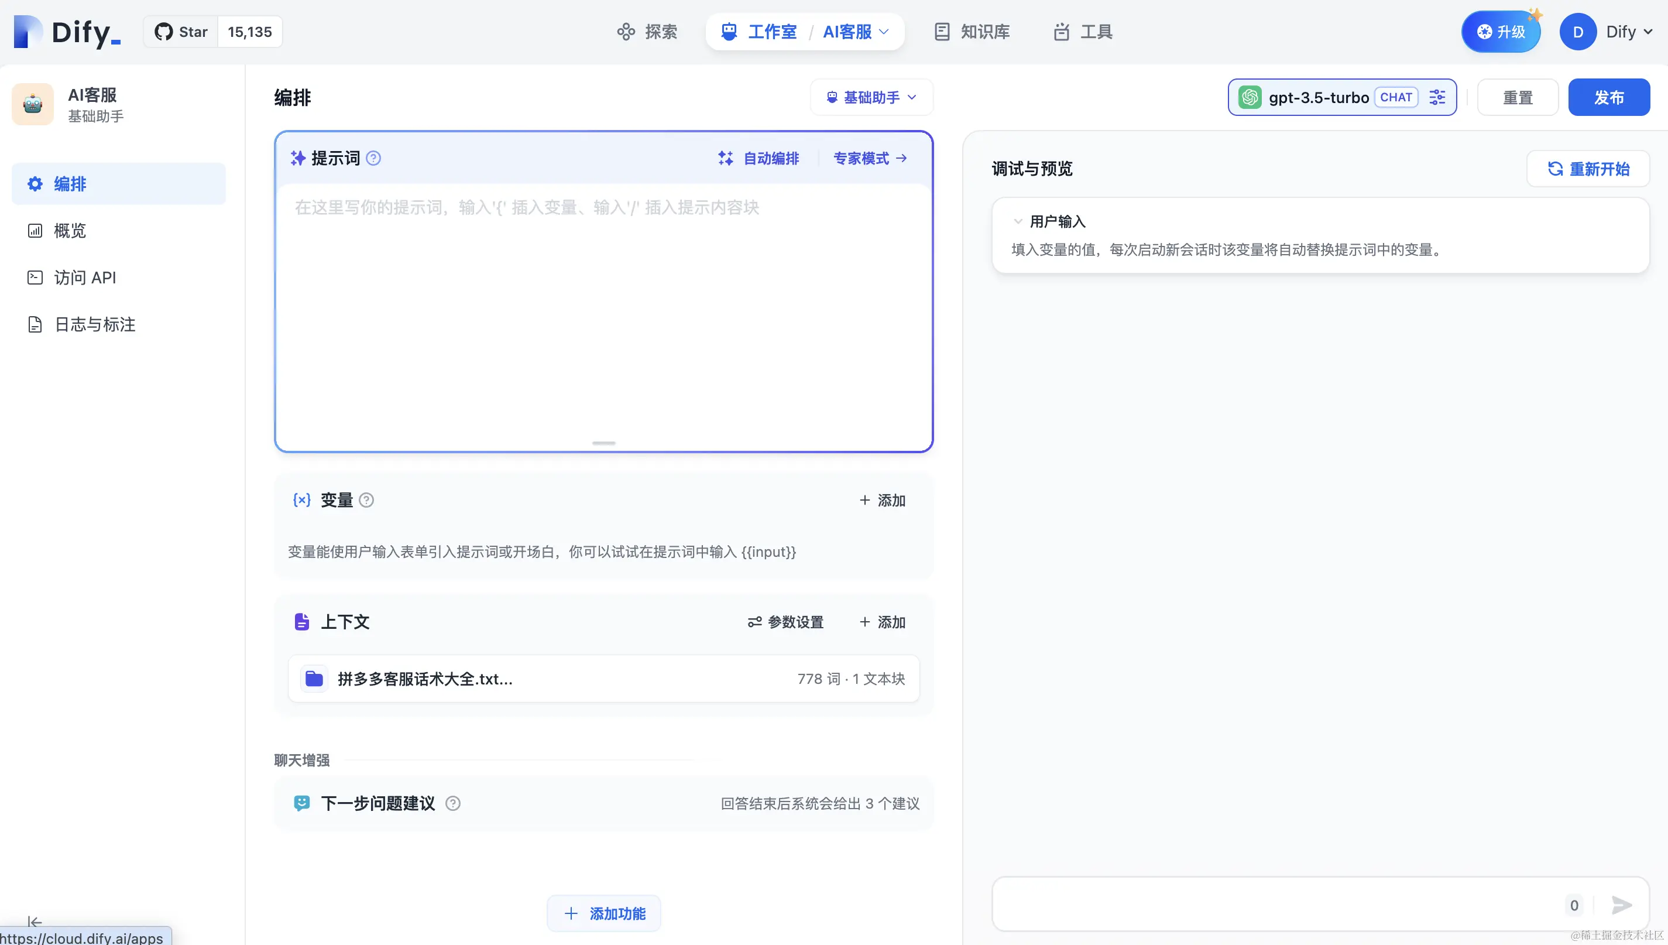1668x945 pixels.
Task: Click the model parameter settings sliders icon
Action: coord(1437,97)
